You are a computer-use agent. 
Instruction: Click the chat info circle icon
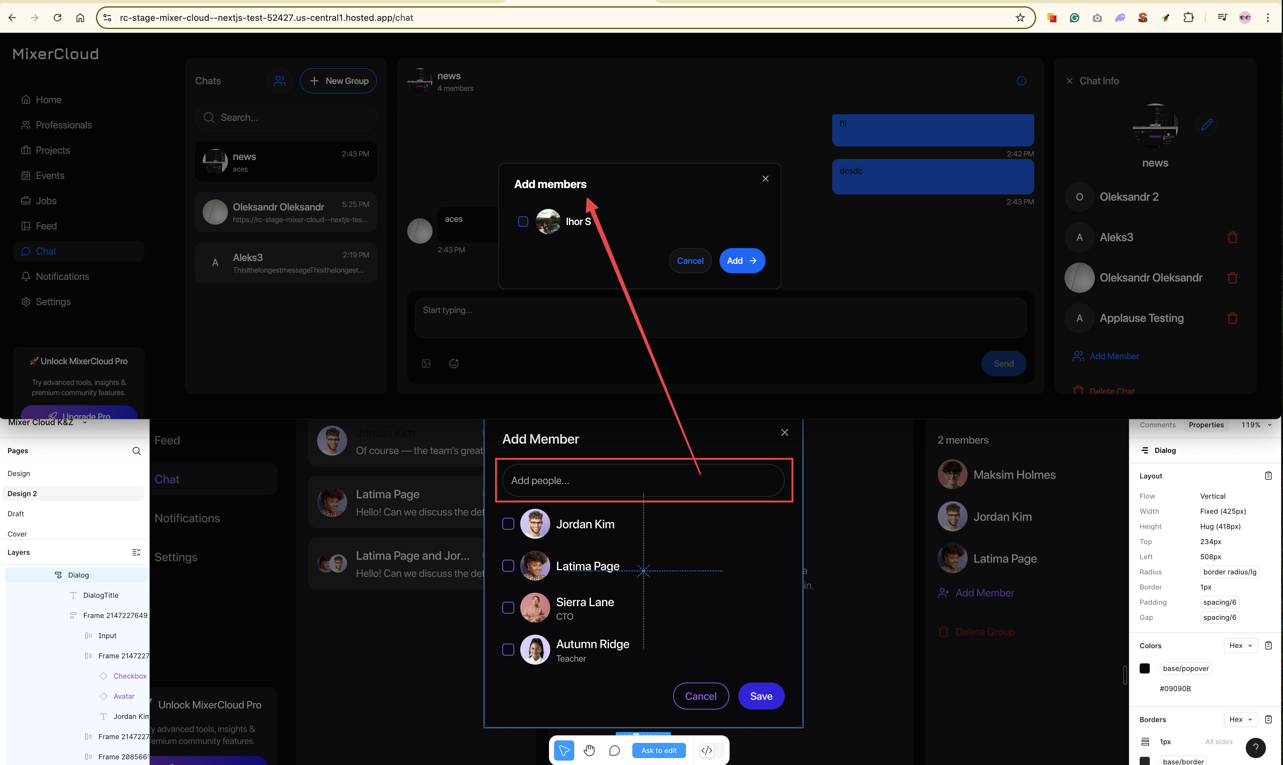click(1021, 81)
